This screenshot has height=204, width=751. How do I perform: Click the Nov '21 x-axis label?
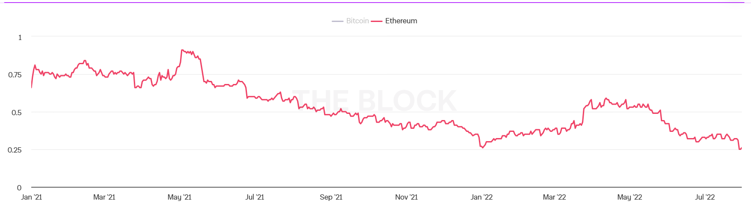tap(406, 197)
